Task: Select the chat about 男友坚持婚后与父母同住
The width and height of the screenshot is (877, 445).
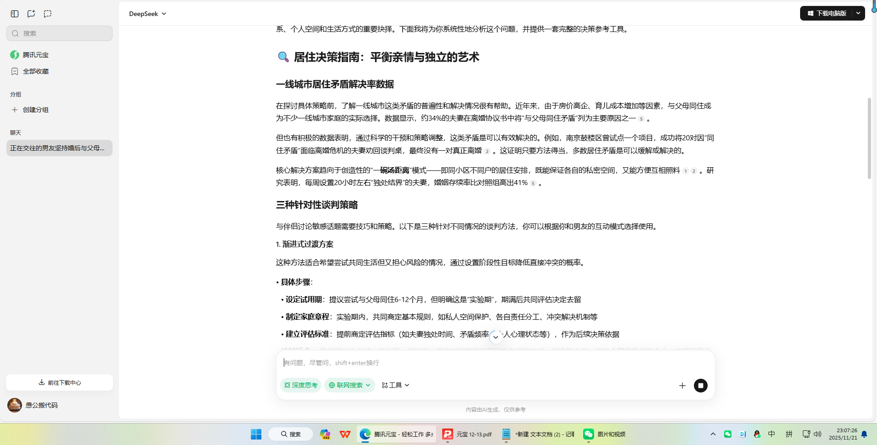Action: 59,148
